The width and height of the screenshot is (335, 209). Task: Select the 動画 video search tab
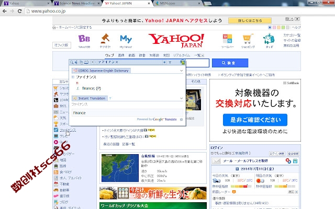click(131, 55)
